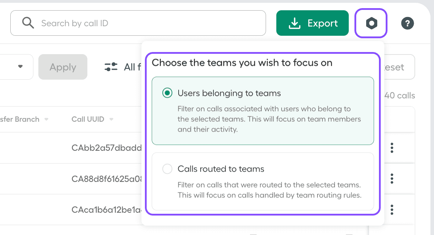The height and width of the screenshot is (235, 434).
Task: Open the Call UUID column dropdown
Action: pyautogui.click(x=111, y=119)
